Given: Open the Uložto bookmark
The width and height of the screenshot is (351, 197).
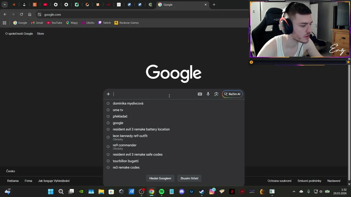Looking at the screenshot, I should (88, 23).
